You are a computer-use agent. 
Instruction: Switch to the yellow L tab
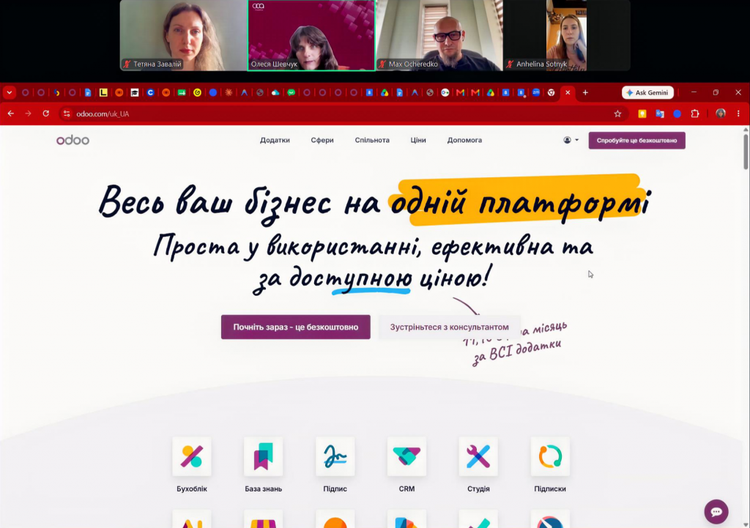pyautogui.click(x=103, y=93)
